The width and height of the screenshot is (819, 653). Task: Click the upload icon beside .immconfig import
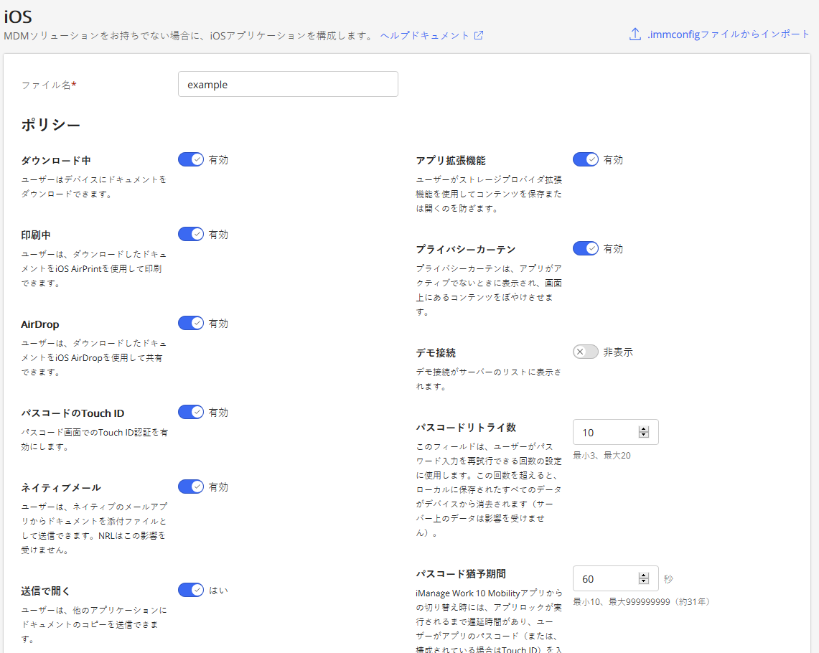(x=635, y=34)
